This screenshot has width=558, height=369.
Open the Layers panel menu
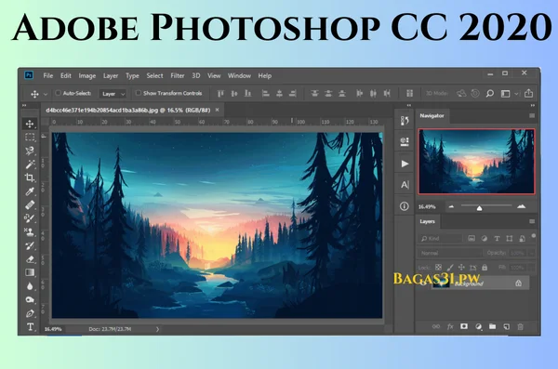[x=532, y=221]
